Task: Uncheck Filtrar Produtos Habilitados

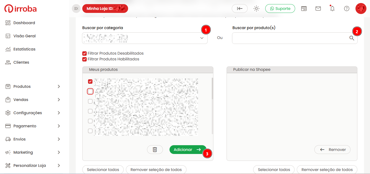Action: (84, 59)
